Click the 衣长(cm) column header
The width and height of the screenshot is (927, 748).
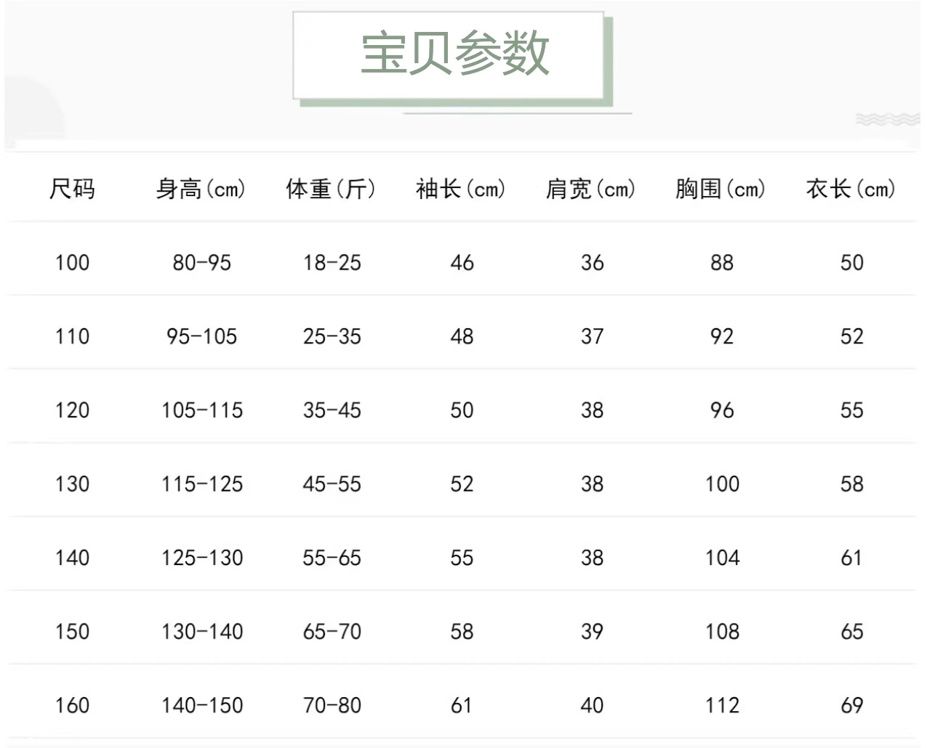click(851, 190)
